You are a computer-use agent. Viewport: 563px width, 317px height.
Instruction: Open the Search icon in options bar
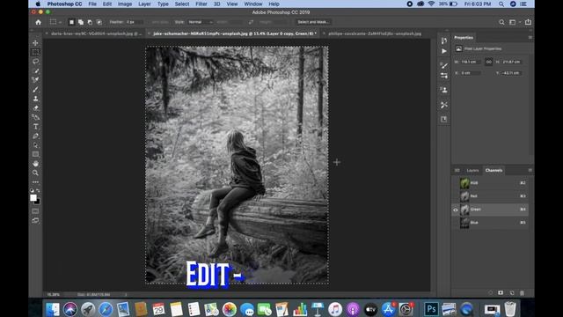[501, 22]
